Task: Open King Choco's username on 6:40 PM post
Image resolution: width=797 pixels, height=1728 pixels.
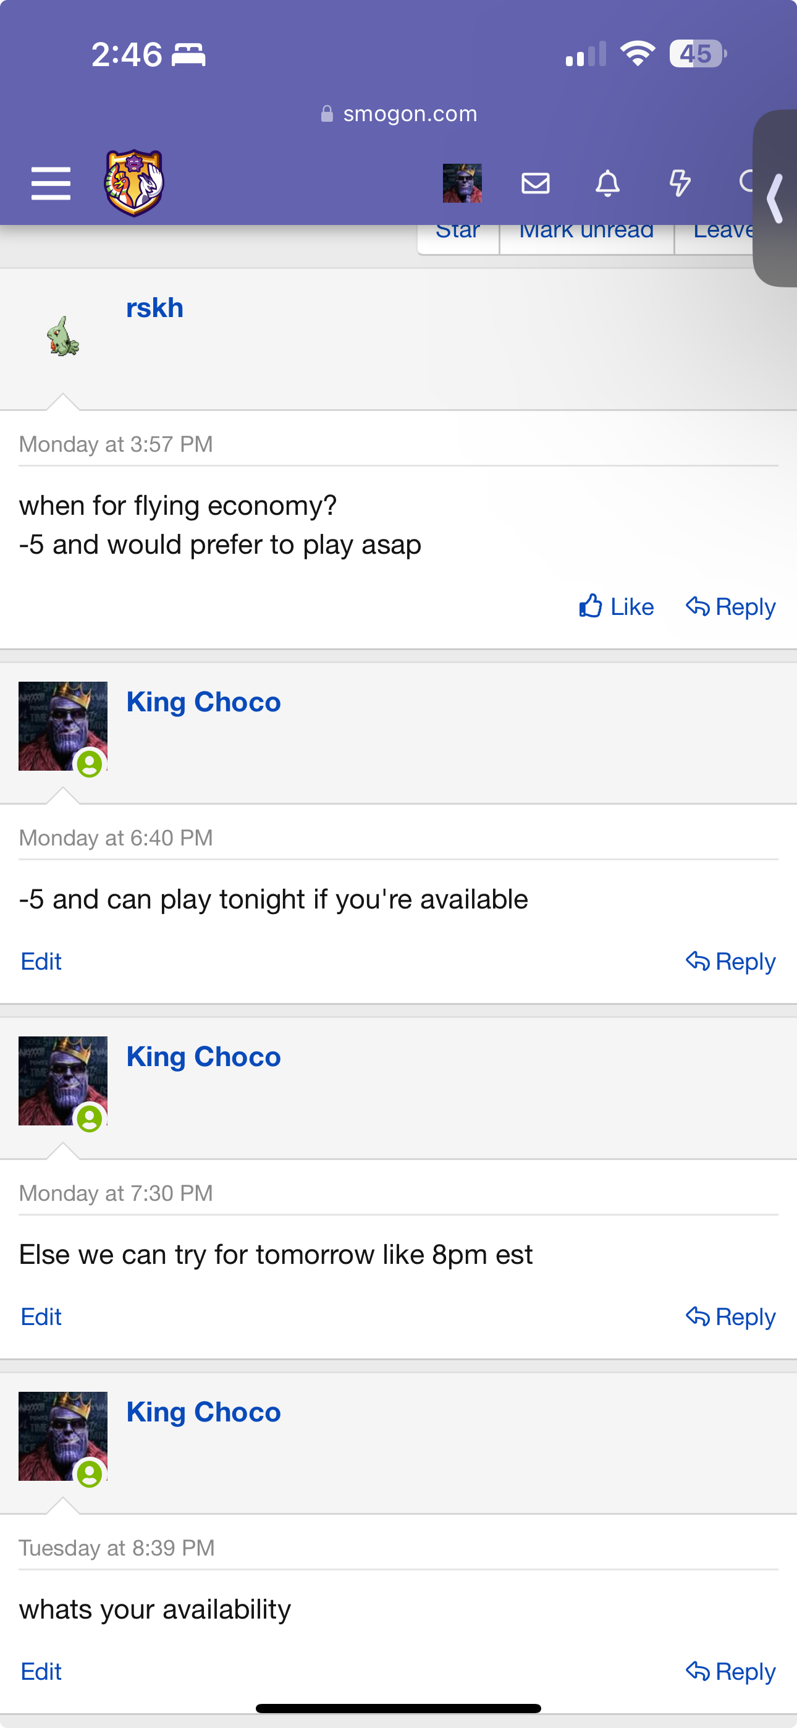Action: [203, 702]
